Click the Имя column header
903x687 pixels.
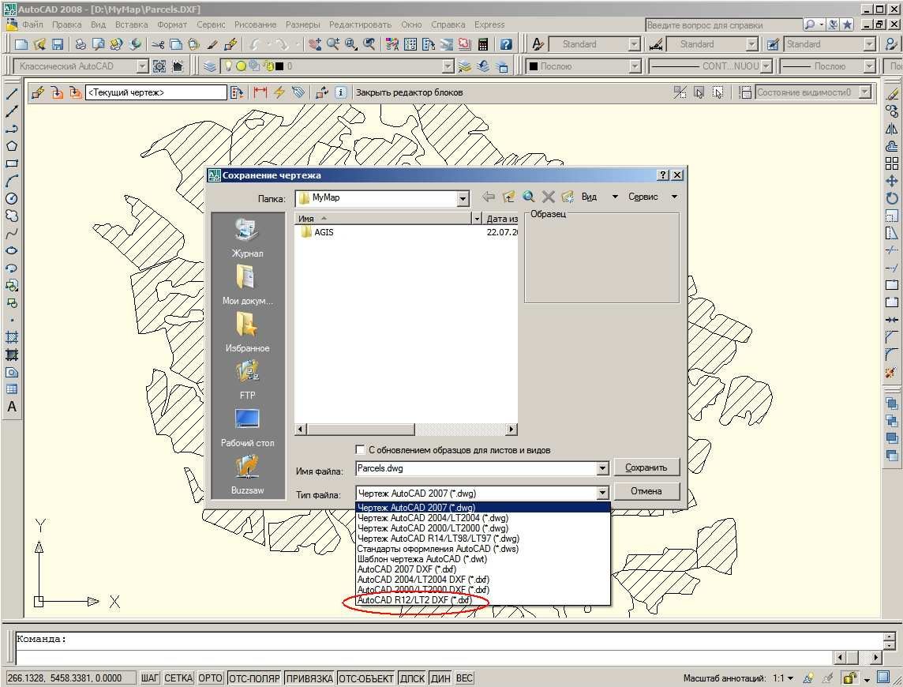(x=383, y=219)
